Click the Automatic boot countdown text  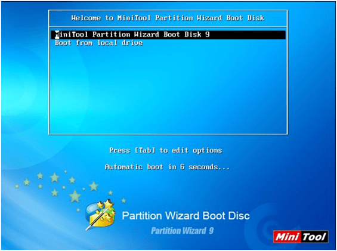167,167
